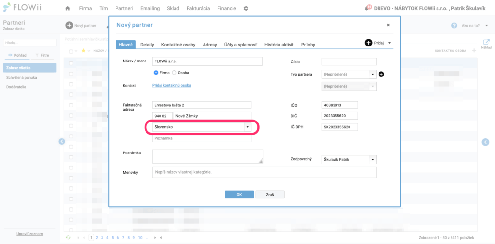Image resolution: width=495 pixels, height=244 pixels.
Task: Open the Sklad menu
Action: pos(173,9)
